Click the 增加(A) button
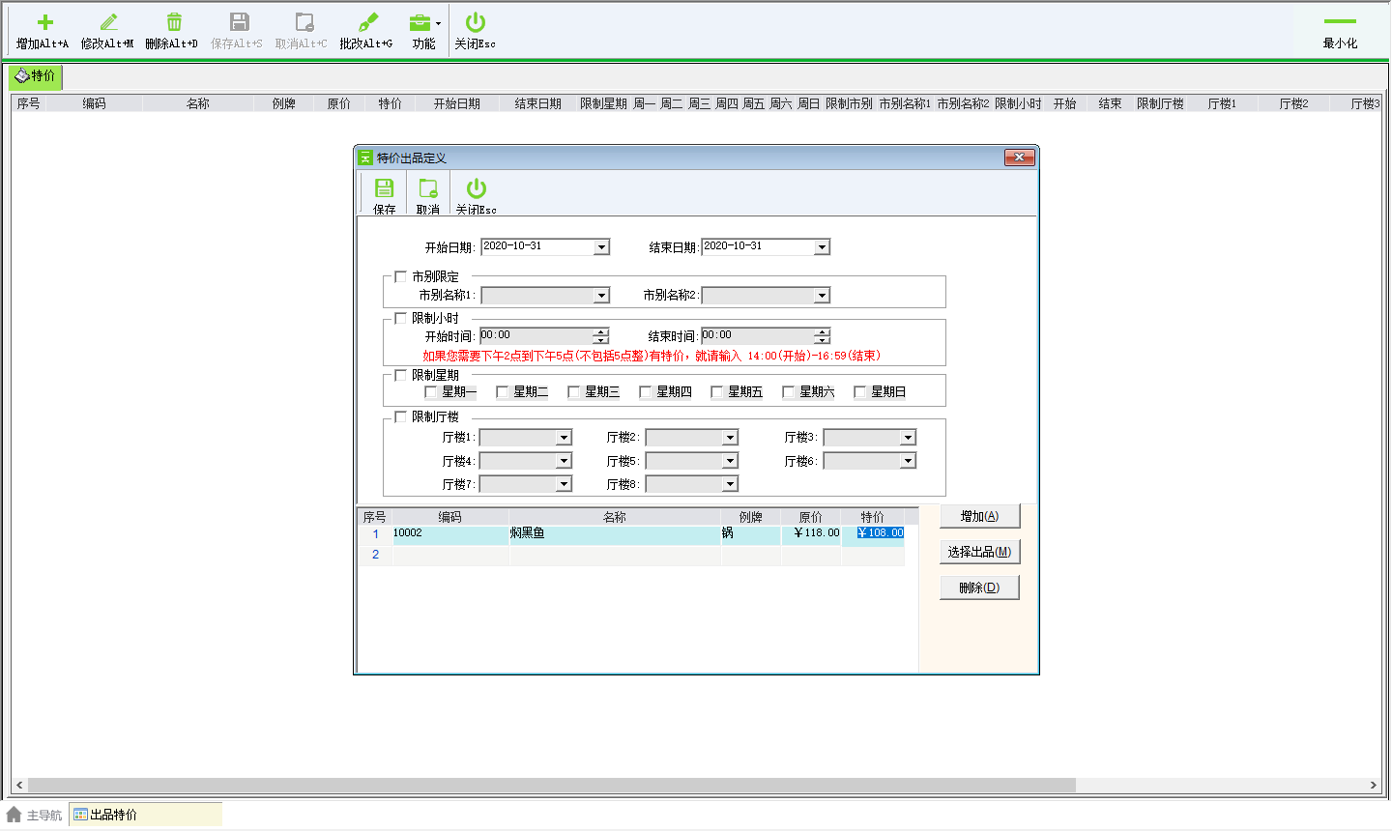 tap(979, 516)
